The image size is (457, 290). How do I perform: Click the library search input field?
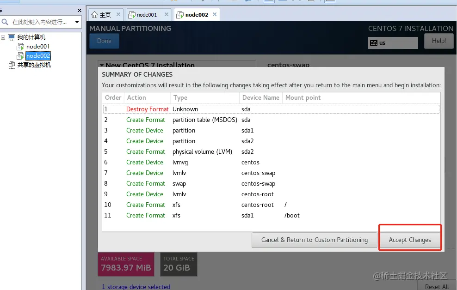click(41, 22)
